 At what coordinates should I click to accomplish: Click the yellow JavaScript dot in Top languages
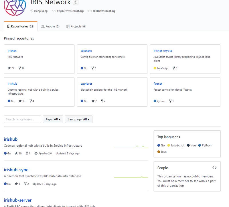tap(169, 146)
